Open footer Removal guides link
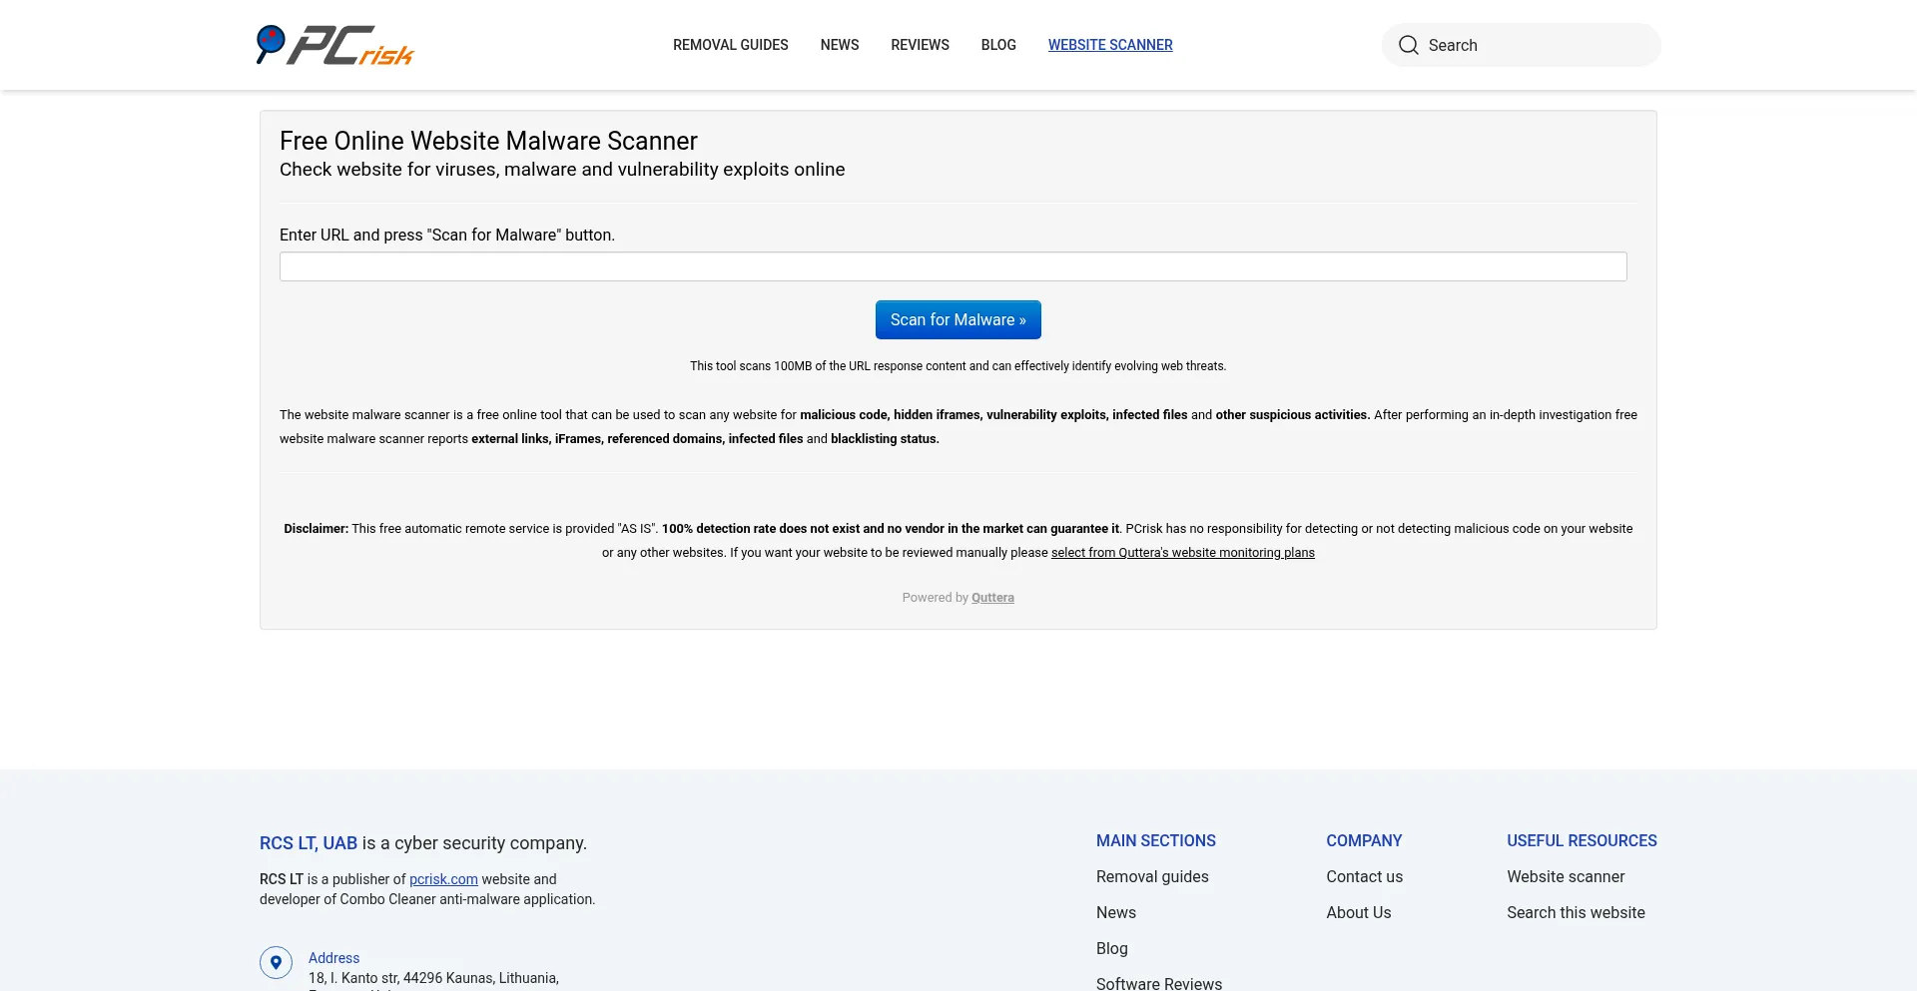 pyautogui.click(x=1152, y=876)
